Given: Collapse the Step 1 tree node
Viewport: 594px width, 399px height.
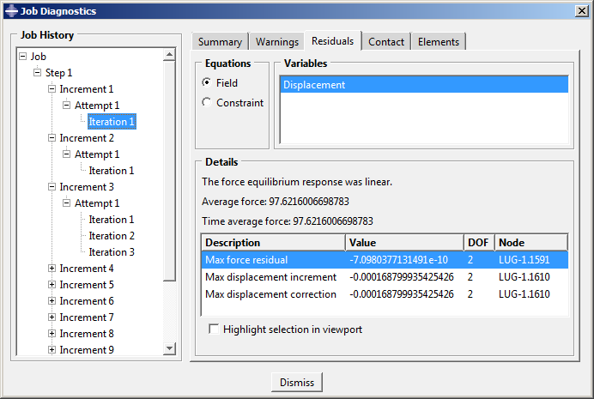Looking at the screenshot, I should 38,73.
